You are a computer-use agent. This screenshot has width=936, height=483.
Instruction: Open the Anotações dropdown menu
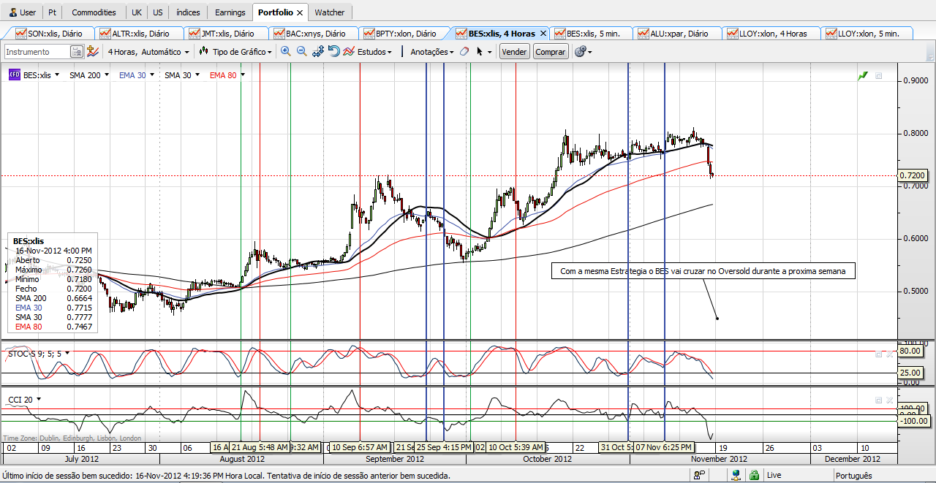(x=432, y=52)
